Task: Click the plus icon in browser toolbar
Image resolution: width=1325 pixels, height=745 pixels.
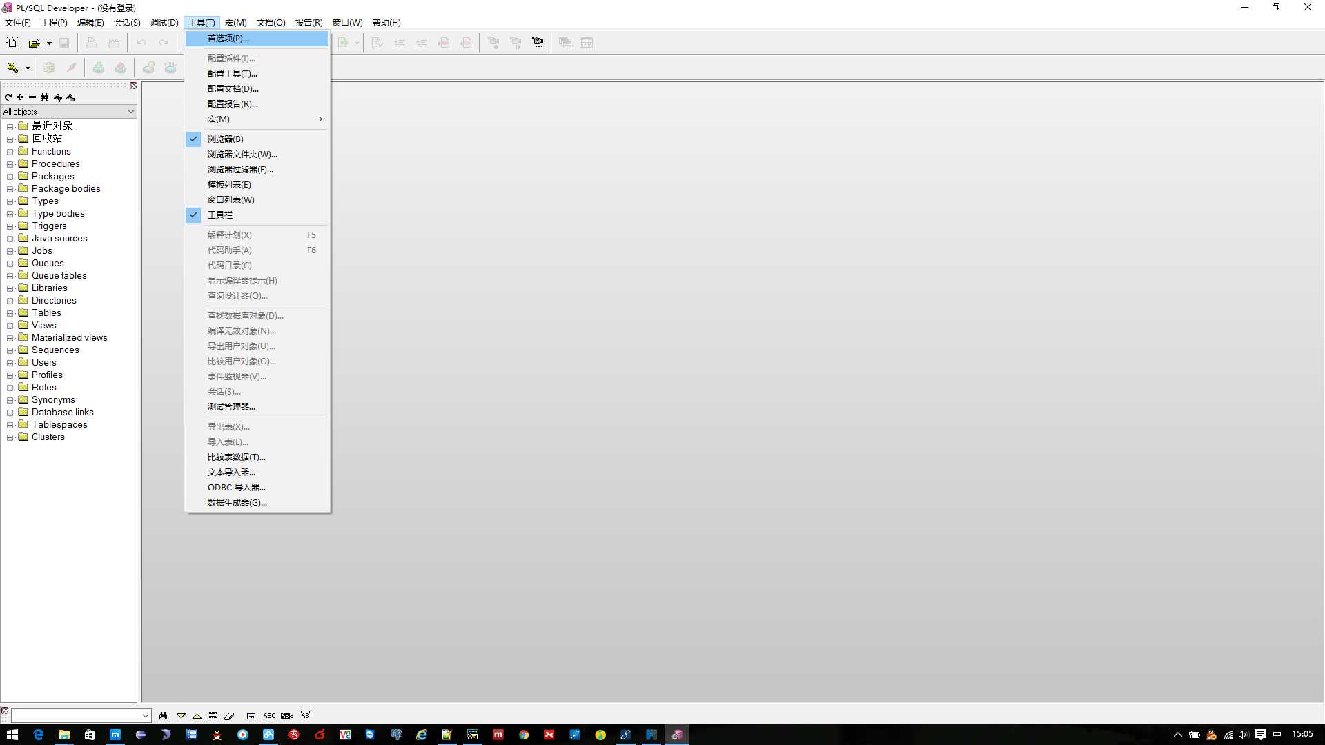Action: tap(21, 97)
